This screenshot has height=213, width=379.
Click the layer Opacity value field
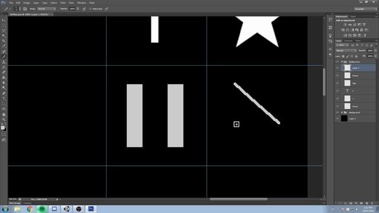(x=370, y=51)
